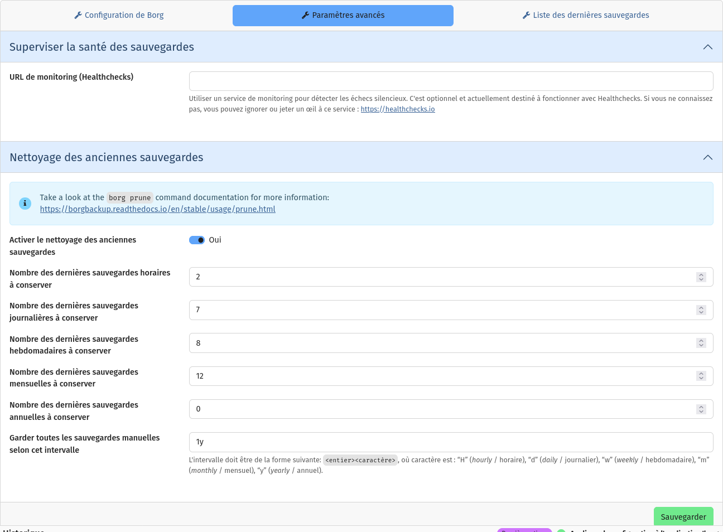Collapse the Superviser la santé des sauvegardes section
Viewport: 723px width, 532px height.
[x=708, y=47]
